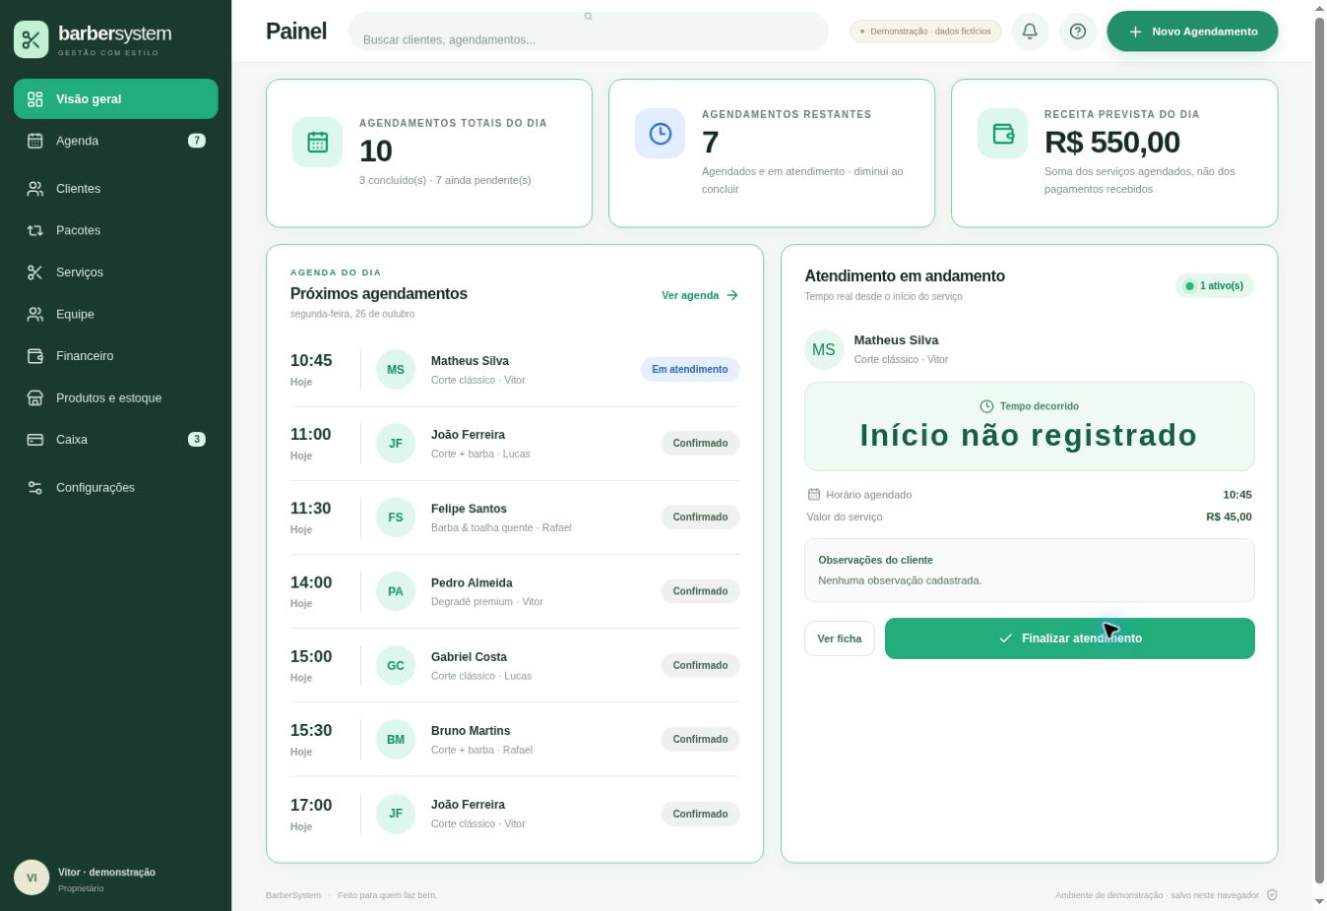
Task: Click the wallet icon in Receita Prevista card
Action: pyautogui.click(x=1002, y=133)
